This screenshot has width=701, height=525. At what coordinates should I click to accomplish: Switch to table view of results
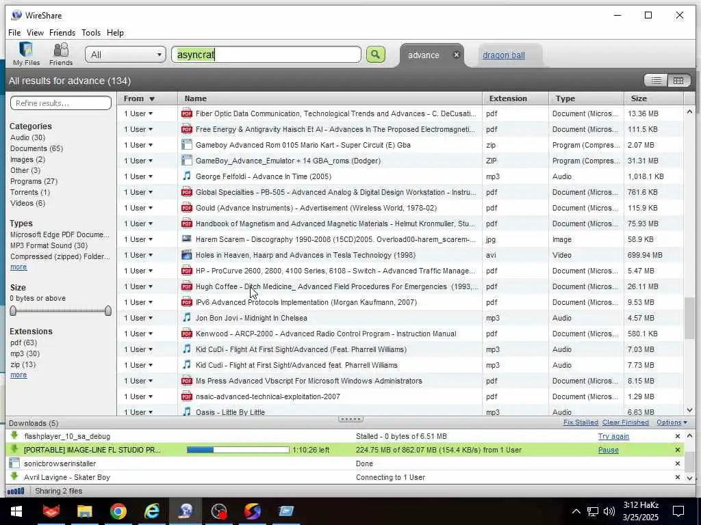click(x=678, y=81)
